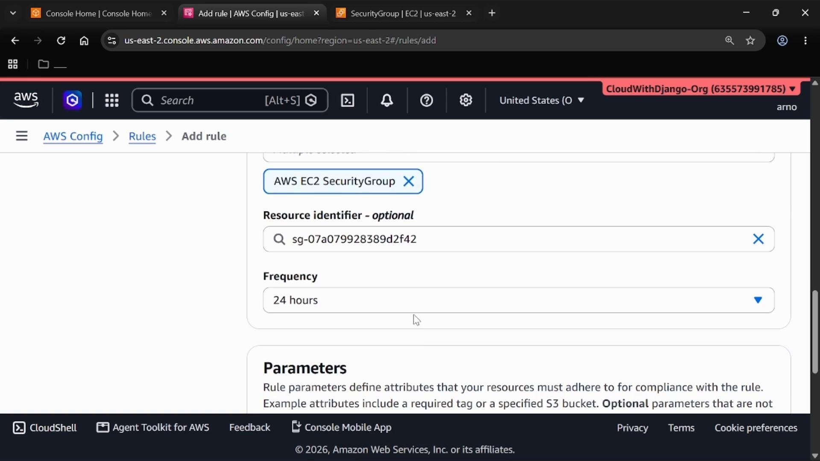
Task: Reload the current page
Action: coord(61,41)
